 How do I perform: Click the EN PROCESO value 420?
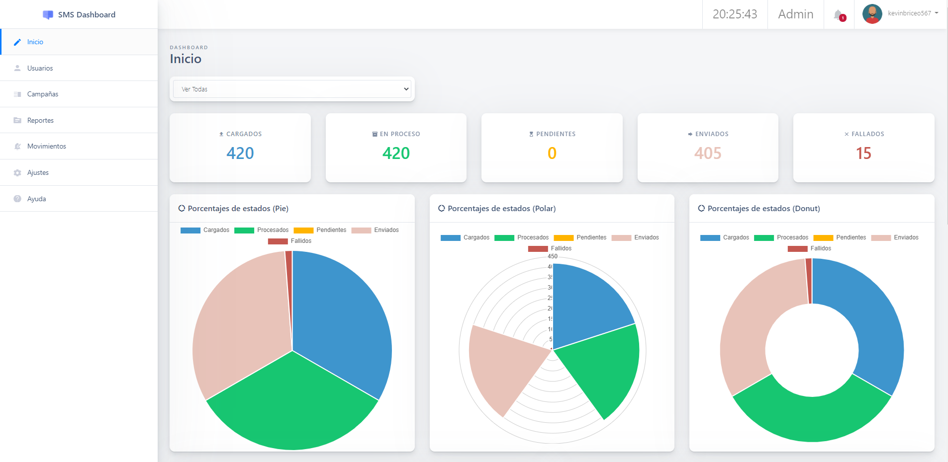396,153
